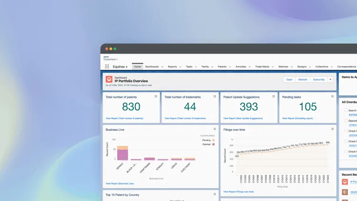The image size is (357, 201).
Task: Open the Watches tab chevron menu
Action: point(292,67)
